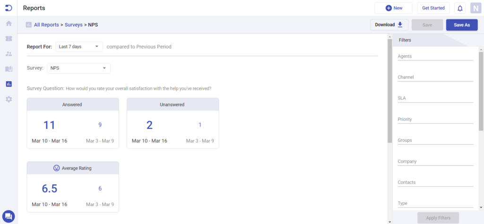The image size is (484, 224).
Task: Click previous Average Rating value 6
Action: click(100, 189)
